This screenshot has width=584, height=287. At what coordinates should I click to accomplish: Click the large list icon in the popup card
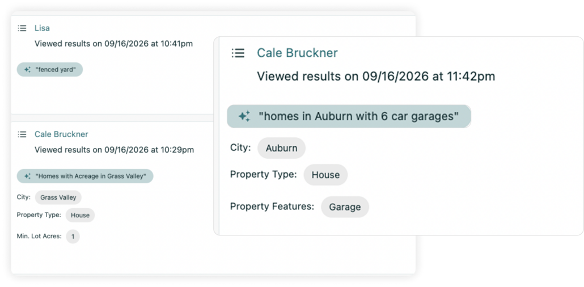pos(238,53)
